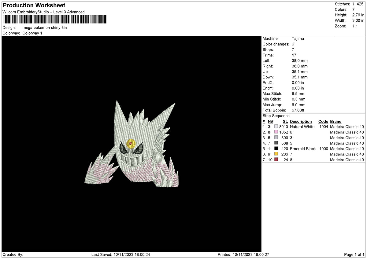The height and width of the screenshot is (259, 367).
Task: Click the red swatch with 24 stitches
Action: point(276,159)
